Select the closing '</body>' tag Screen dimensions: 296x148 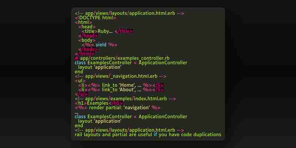click(88, 50)
